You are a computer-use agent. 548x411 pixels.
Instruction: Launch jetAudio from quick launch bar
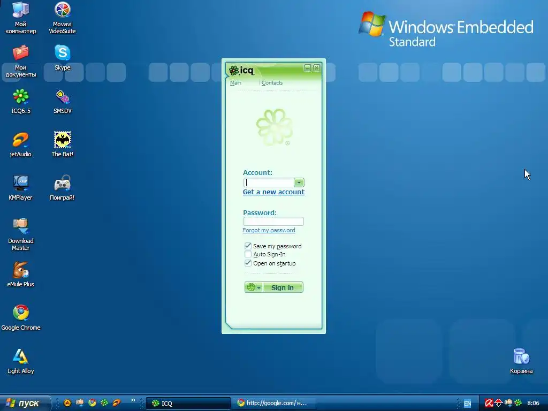(116, 403)
